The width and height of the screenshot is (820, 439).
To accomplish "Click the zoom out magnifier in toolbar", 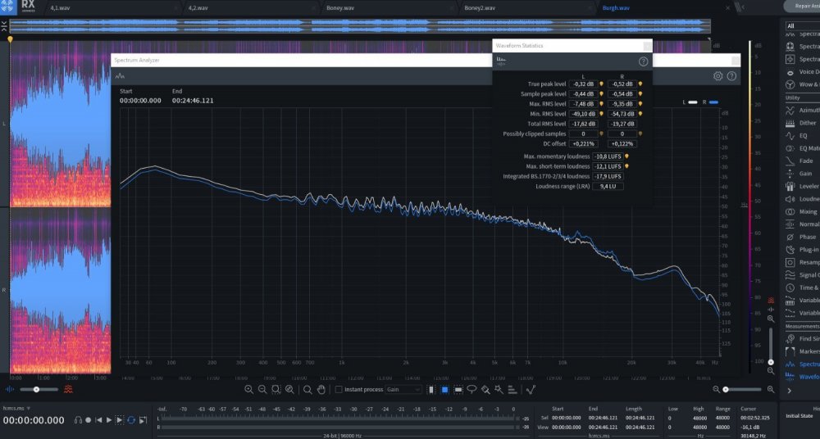I will [262, 389].
